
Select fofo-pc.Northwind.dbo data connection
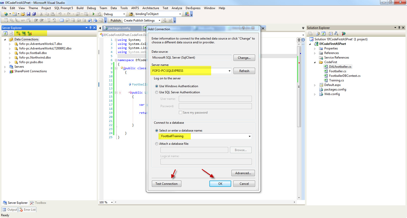(x=35, y=58)
